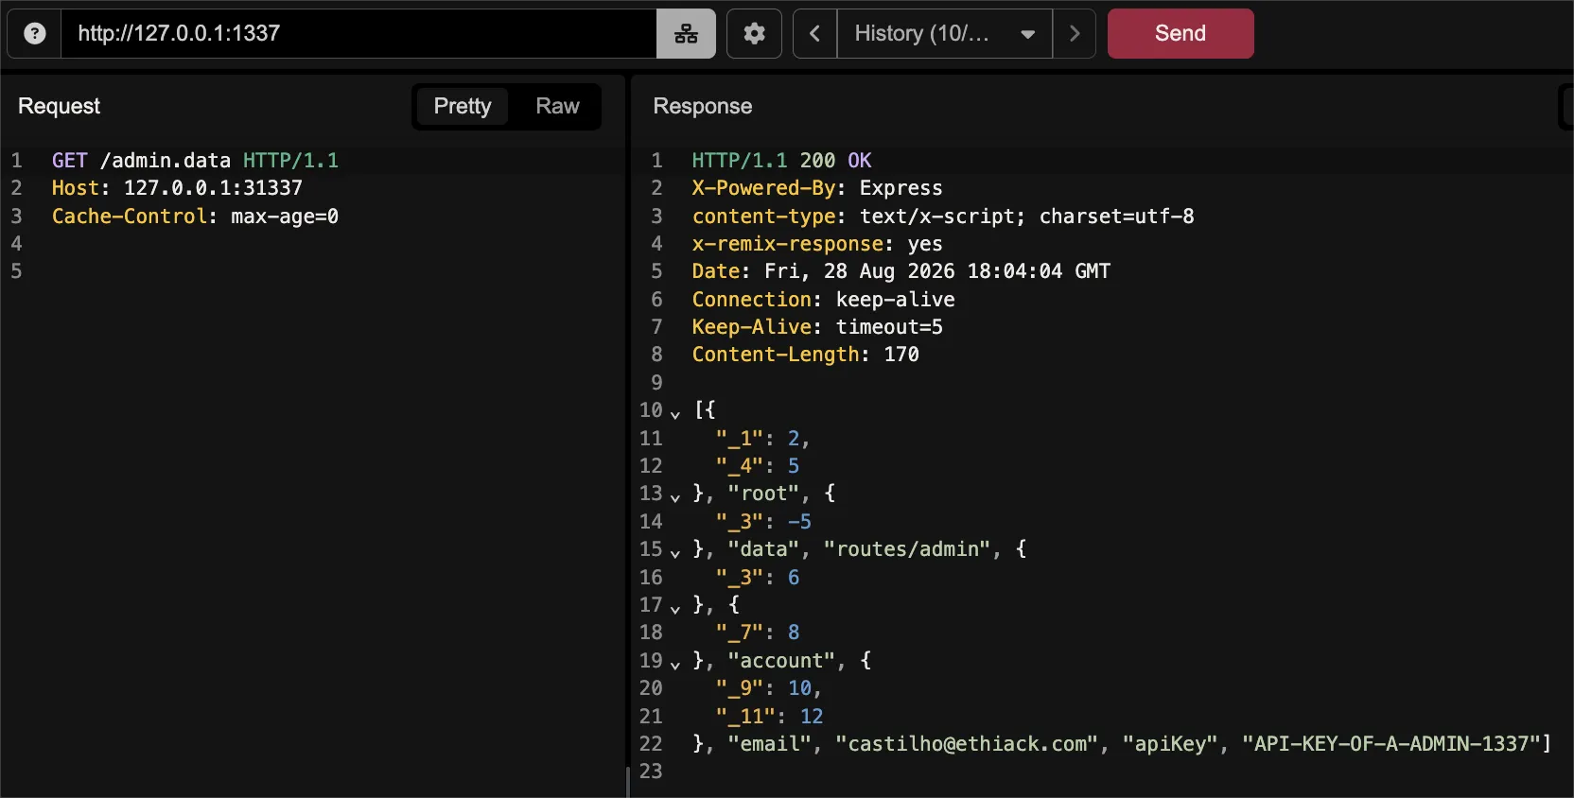Collapse JSON block at line 19
Viewport: 1574px width, 798px height.
675,664
